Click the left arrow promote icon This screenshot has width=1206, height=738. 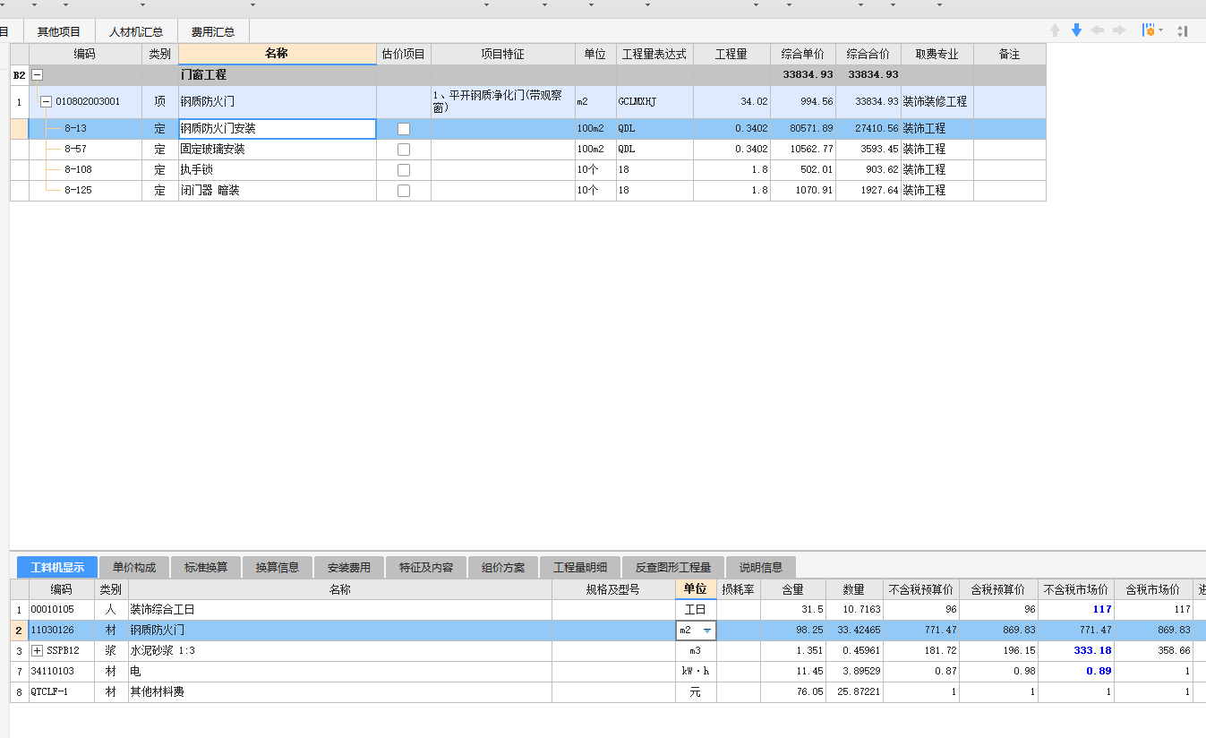tap(1098, 30)
